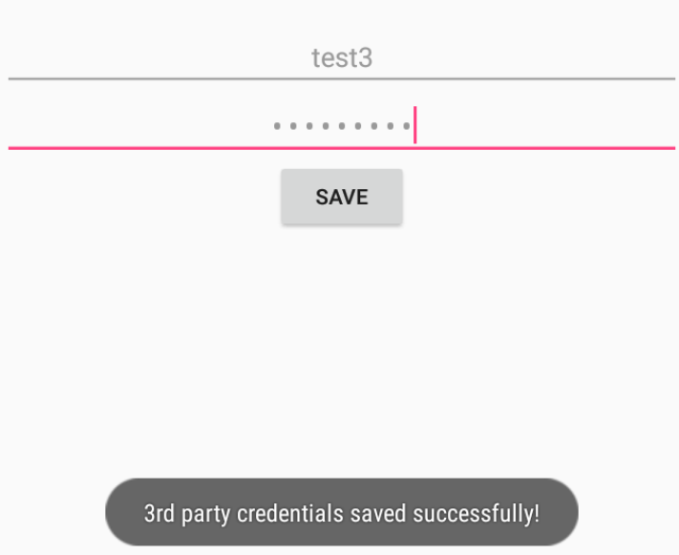679x555 pixels.
Task: Click on the test3 text
Action: (x=342, y=57)
